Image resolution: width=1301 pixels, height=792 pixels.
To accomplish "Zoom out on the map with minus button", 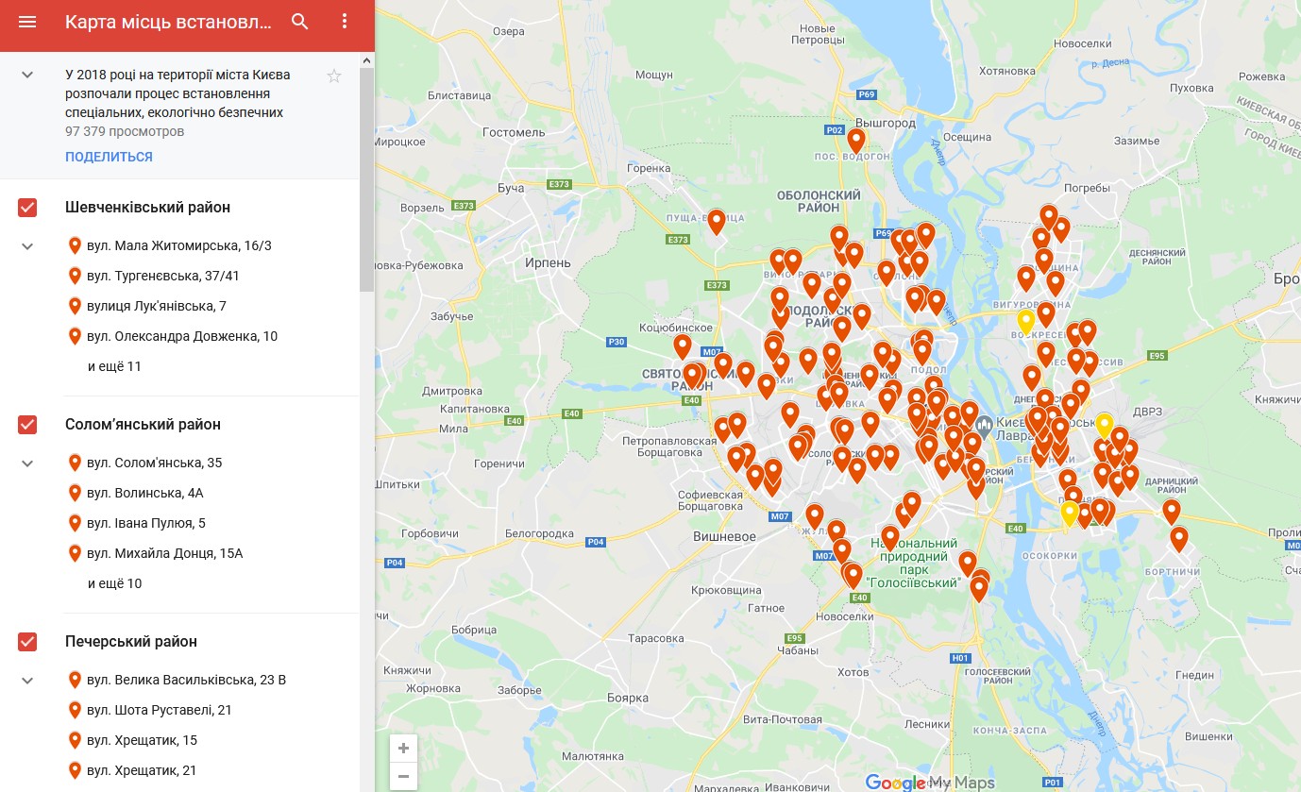I will click(x=403, y=777).
